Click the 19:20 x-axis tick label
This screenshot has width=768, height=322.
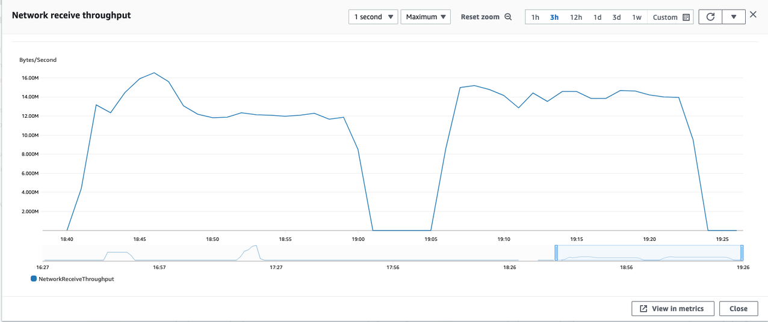coord(649,239)
